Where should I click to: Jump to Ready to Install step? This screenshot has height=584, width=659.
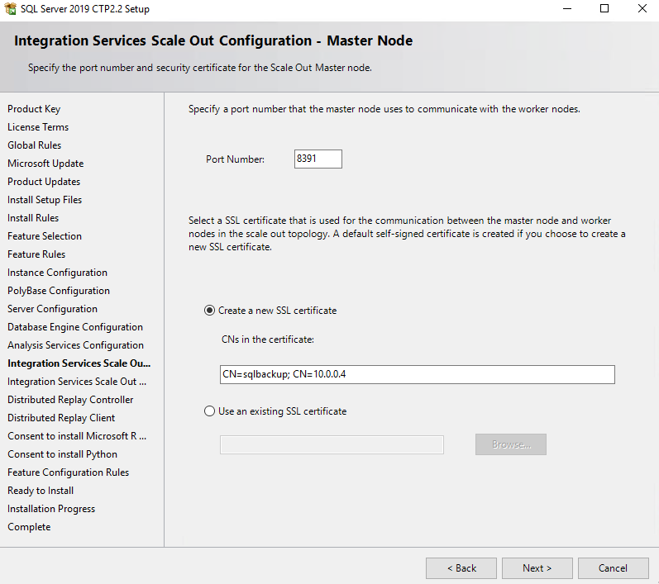click(41, 491)
